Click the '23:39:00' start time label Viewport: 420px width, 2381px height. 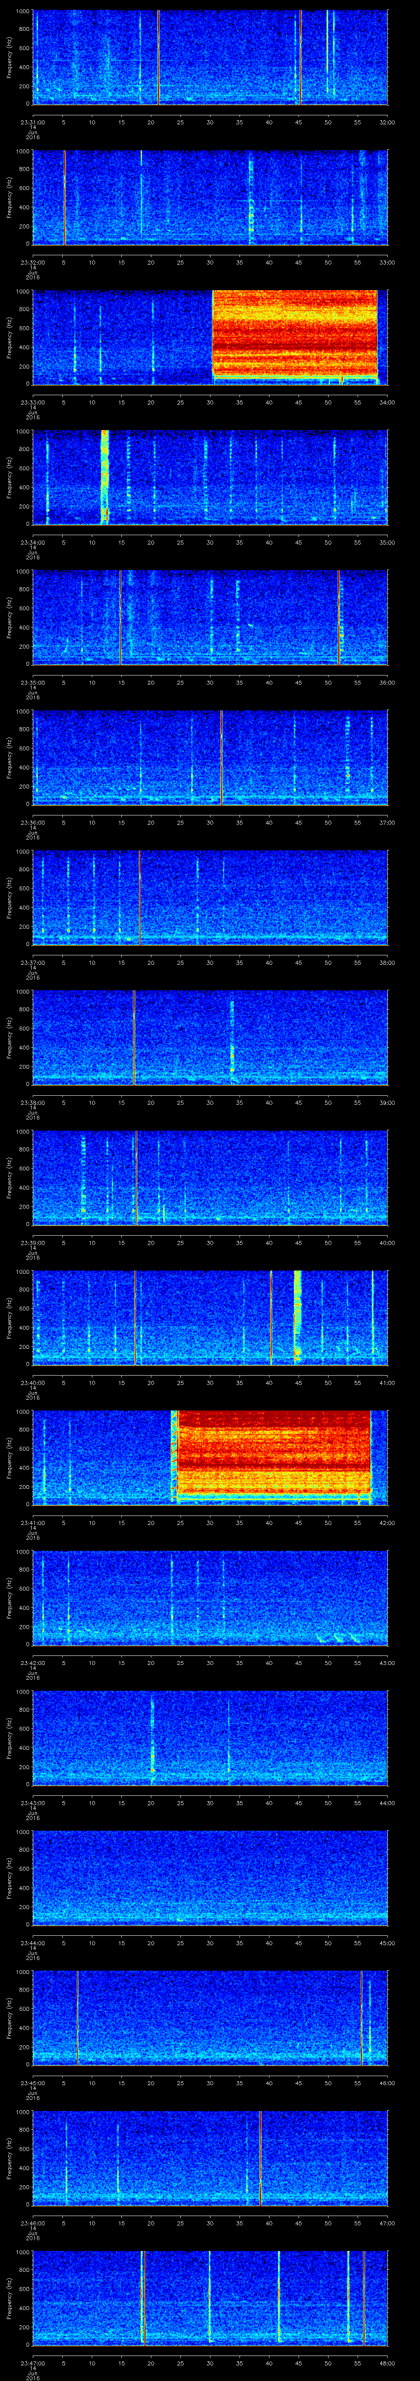(x=33, y=1243)
